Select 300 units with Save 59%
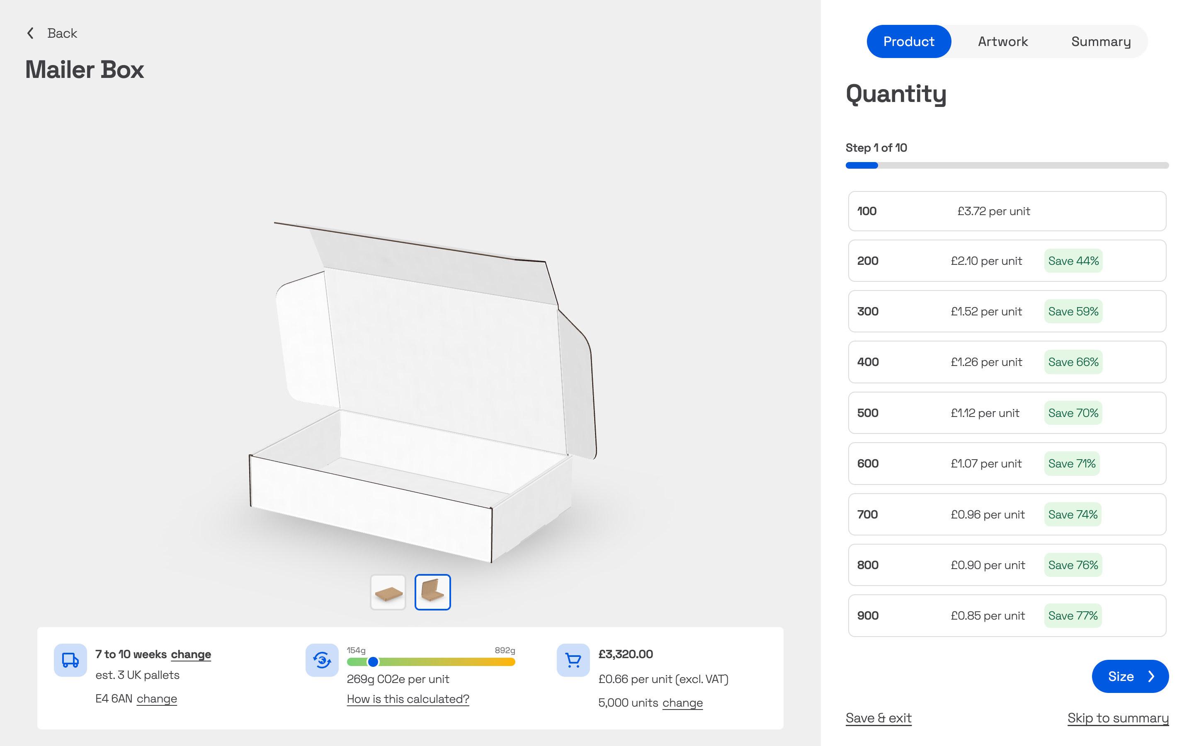Image resolution: width=1194 pixels, height=746 pixels. click(1007, 311)
